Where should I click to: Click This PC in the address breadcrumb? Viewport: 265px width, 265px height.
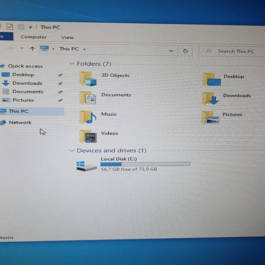[69, 49]
